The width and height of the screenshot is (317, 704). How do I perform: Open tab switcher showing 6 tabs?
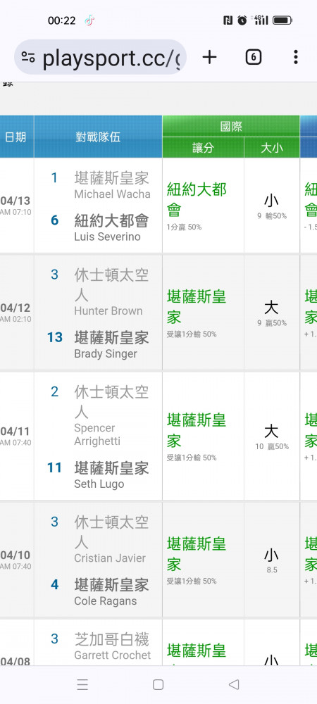[253, 57]
